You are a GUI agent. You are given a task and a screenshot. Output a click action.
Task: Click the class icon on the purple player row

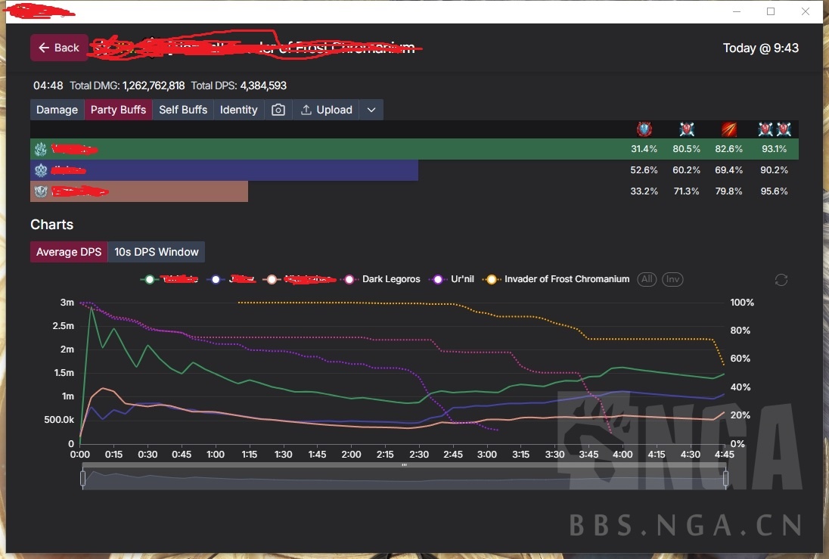41,170
